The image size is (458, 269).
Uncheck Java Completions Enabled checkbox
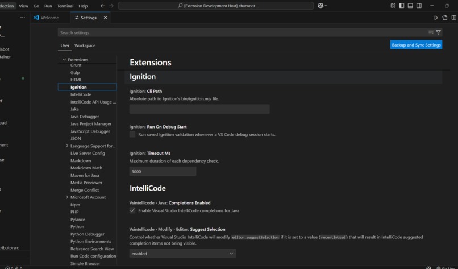coord(132,210)
